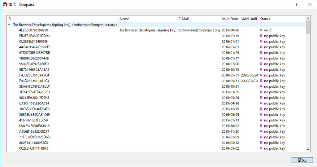Click the status icon in row 4AB4695466C1828D

coord(261,47)
